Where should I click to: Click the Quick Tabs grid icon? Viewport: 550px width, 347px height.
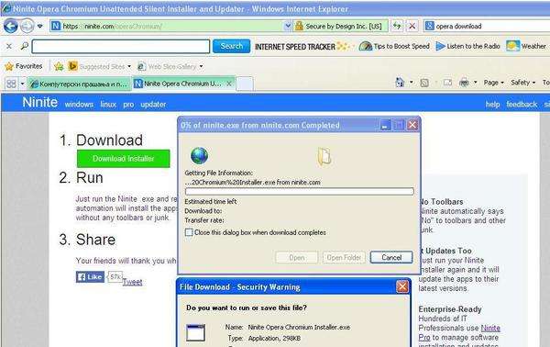[11, 84]
